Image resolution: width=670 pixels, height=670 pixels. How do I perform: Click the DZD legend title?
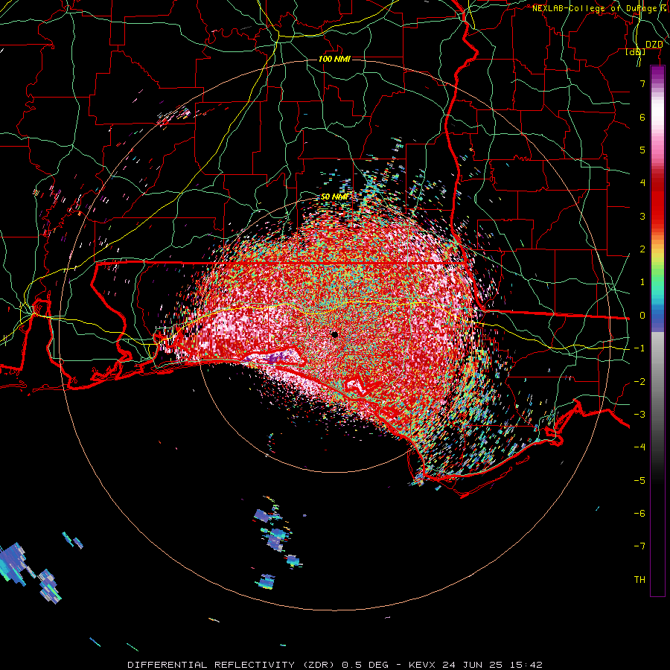[654, 45]
